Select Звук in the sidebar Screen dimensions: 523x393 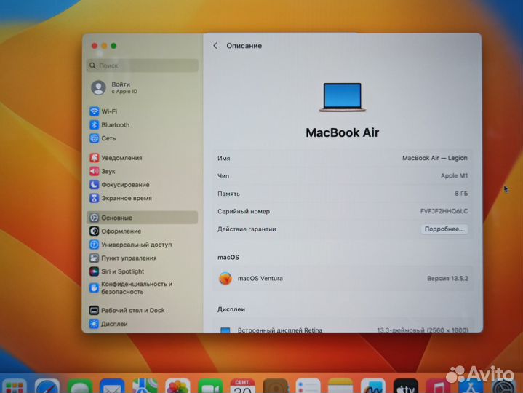tap(103, 171)
